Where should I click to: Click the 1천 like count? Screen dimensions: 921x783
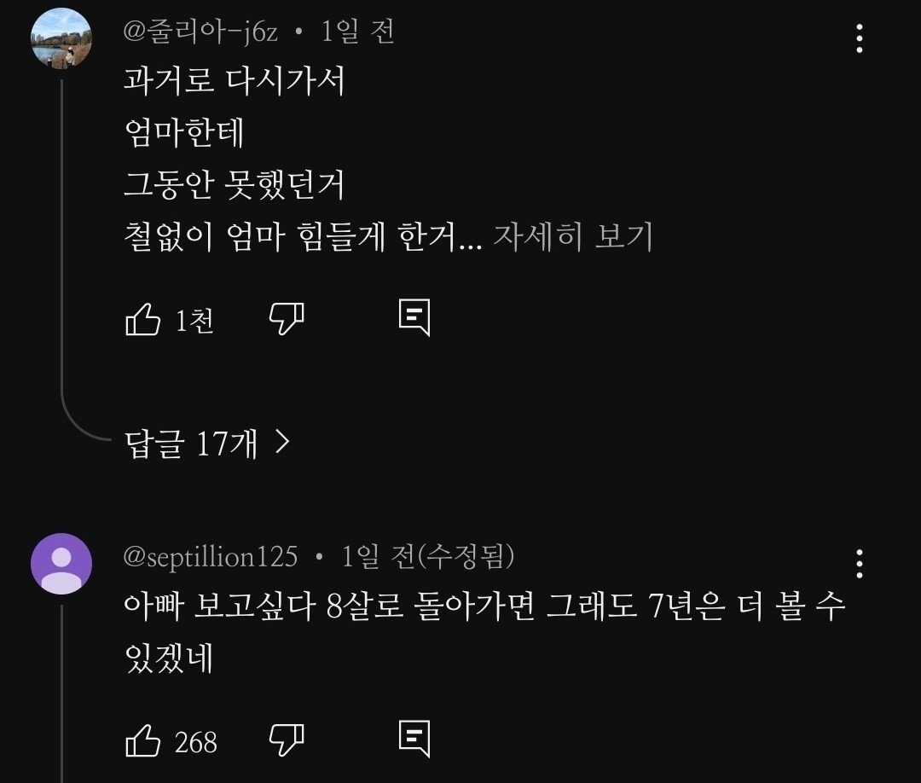(x=194, y=321)
